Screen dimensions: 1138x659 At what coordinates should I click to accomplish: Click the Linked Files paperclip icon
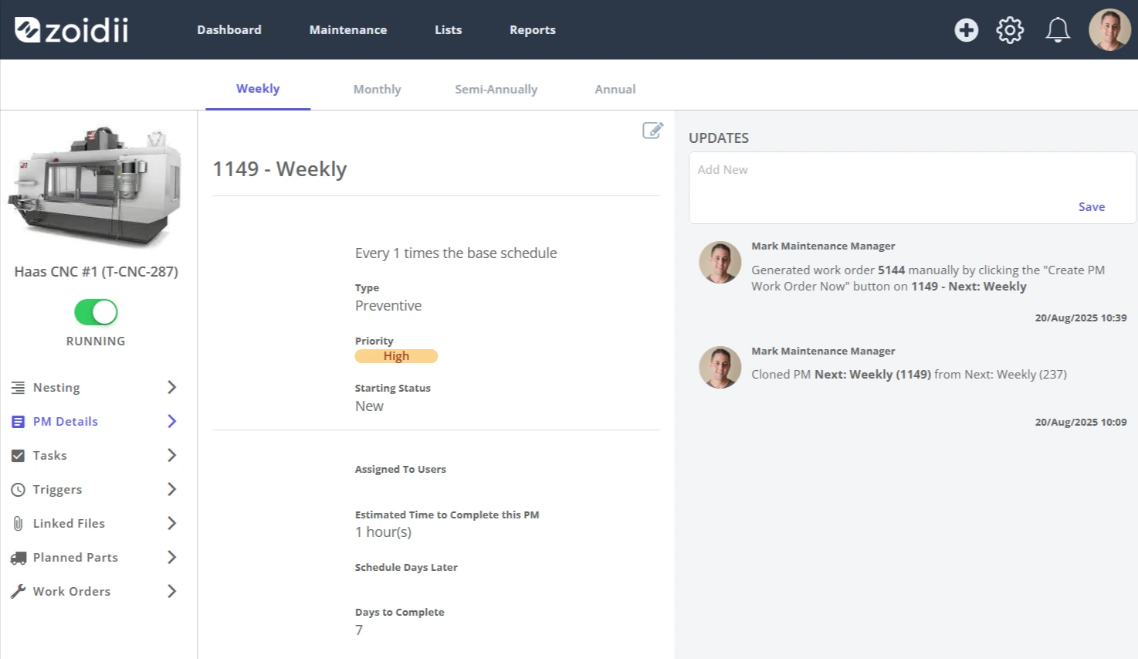(x=18, y=524)
